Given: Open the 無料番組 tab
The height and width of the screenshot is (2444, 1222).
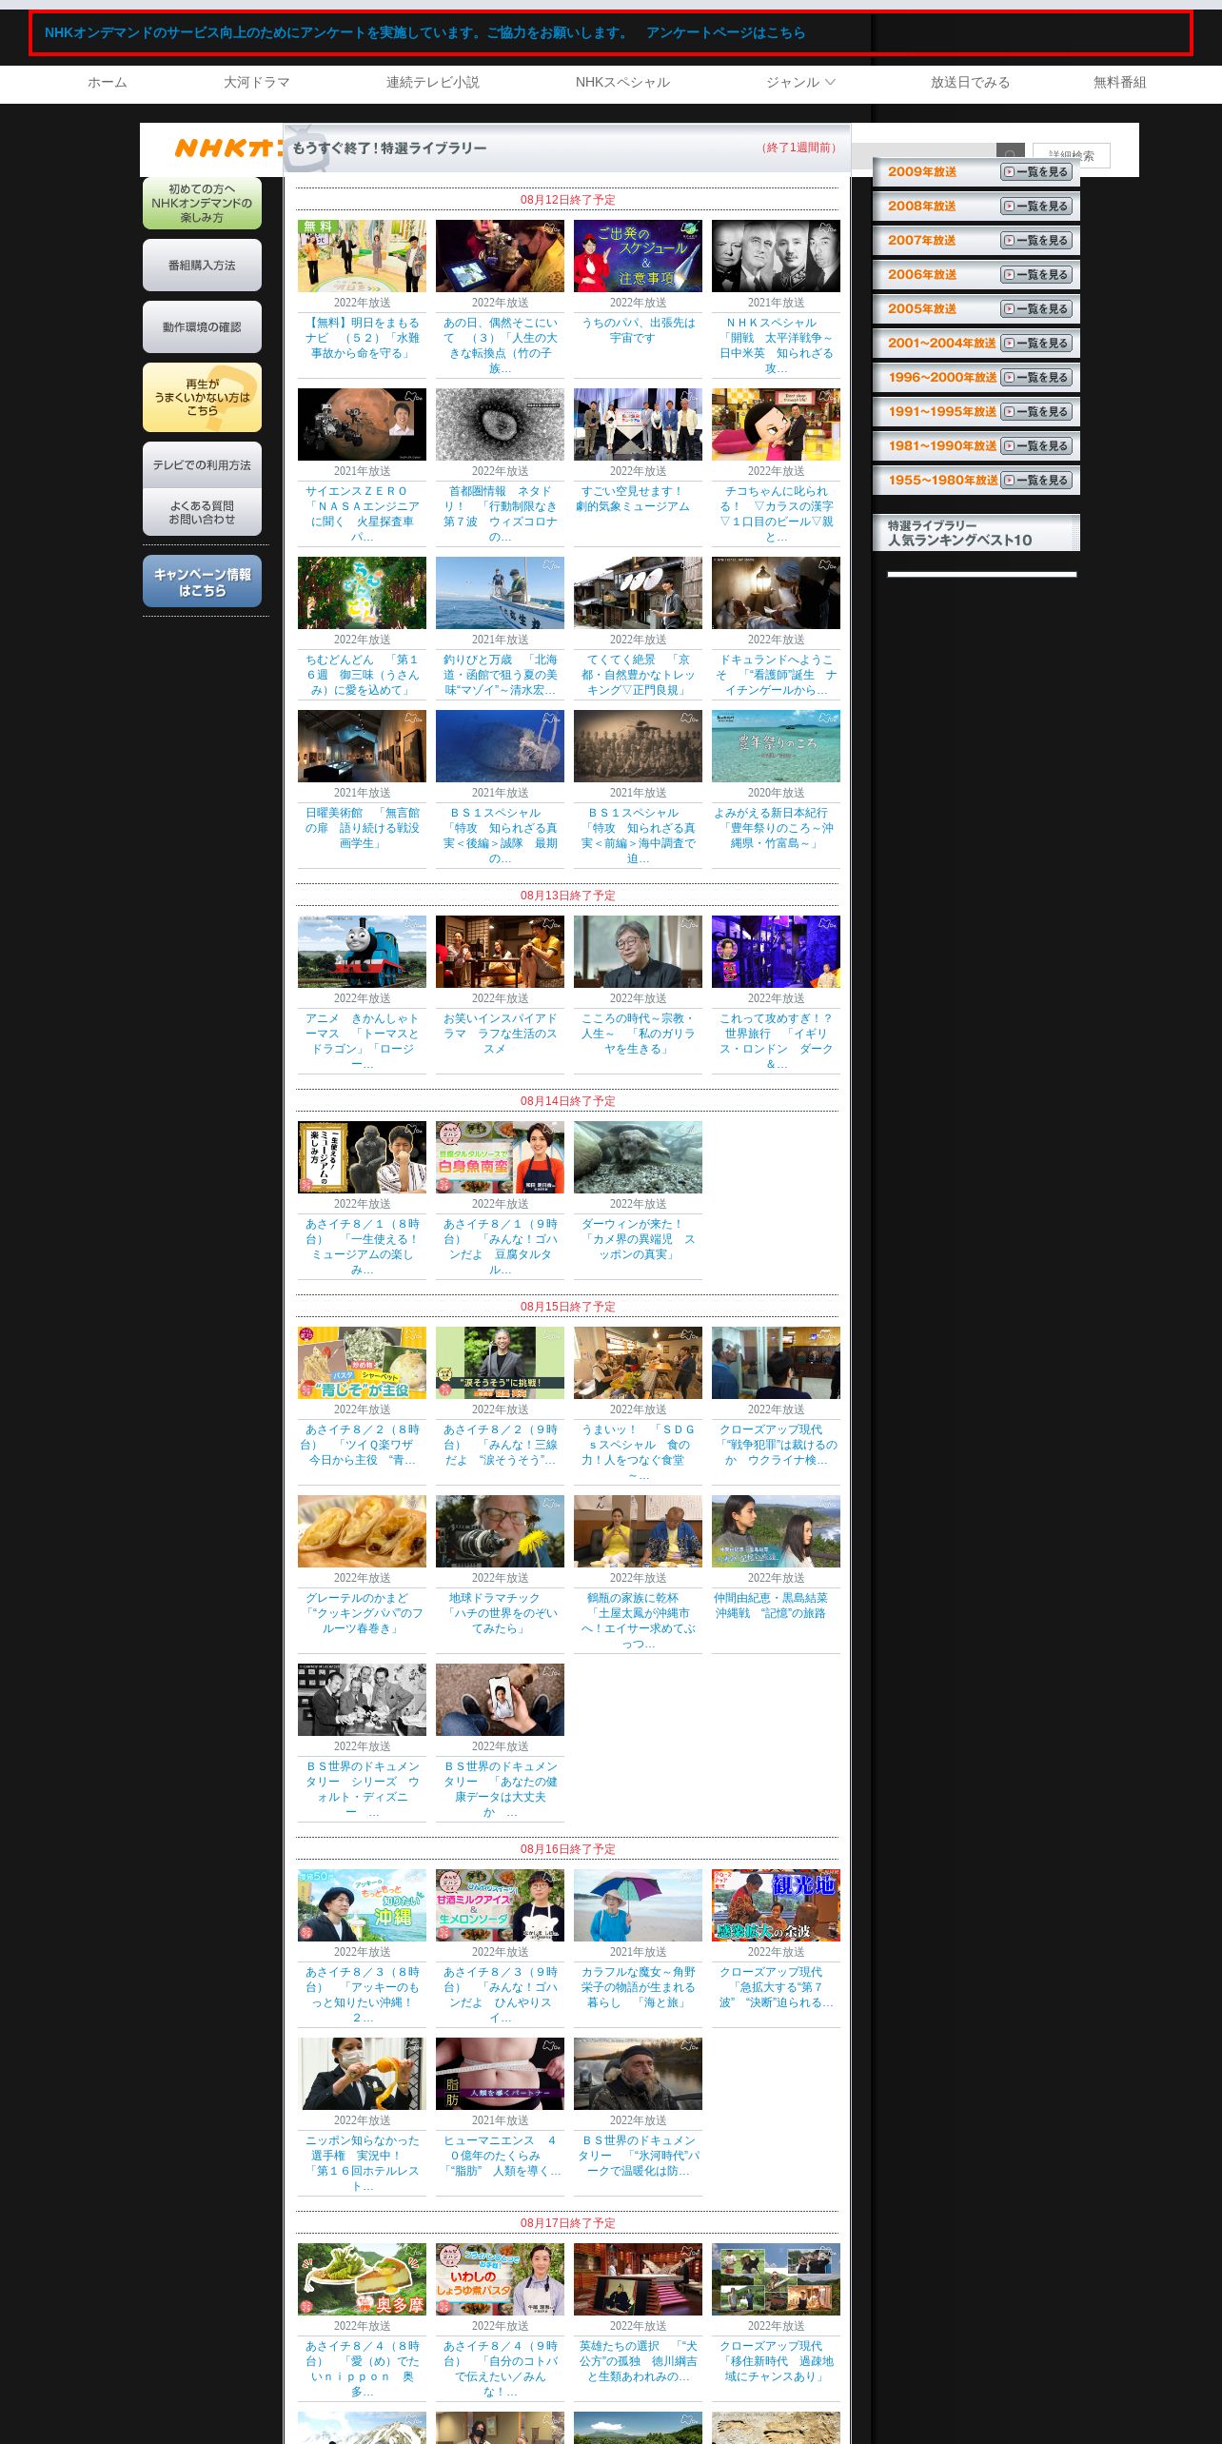Looking at the screenshot, I should click(1119, 83).
